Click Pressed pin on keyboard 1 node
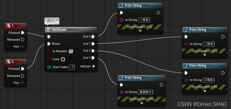This screenshot has width=231, height=109. click(x=23, y=32)
